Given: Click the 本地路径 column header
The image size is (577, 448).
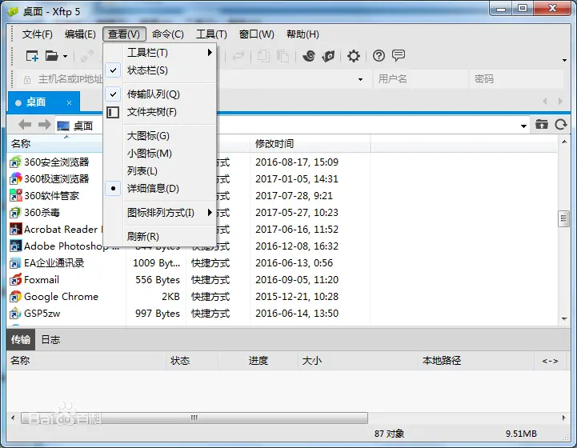Looking at the screenshot, I should click(x=476, y=361).
